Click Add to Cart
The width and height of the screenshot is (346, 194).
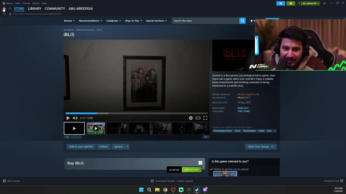point(192,169)
